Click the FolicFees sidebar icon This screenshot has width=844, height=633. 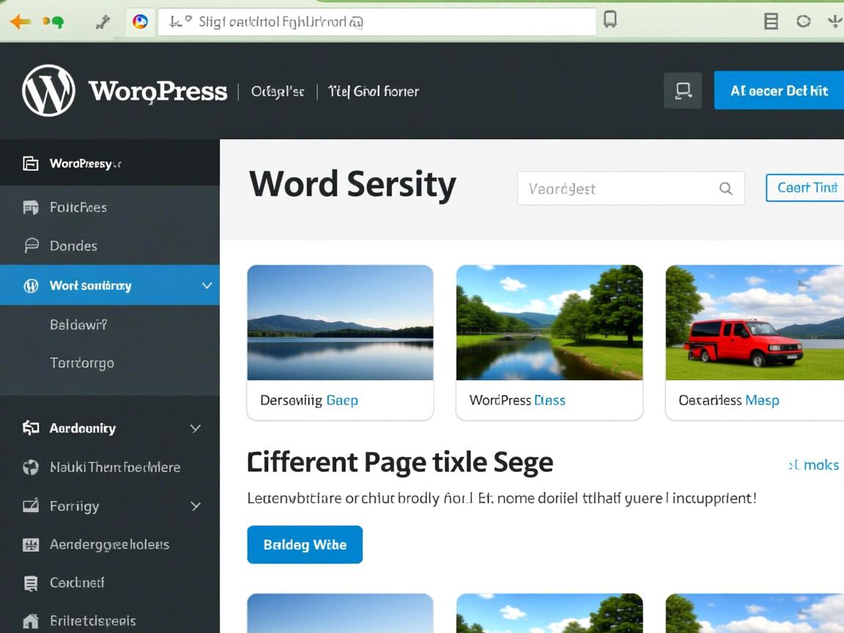point(31,207)
